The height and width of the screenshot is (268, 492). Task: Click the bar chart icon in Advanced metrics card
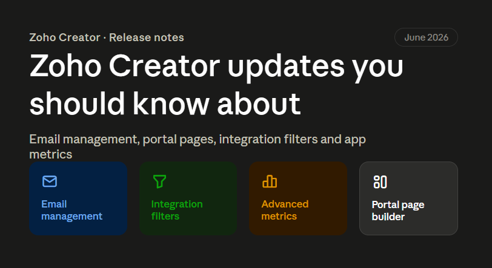tap(270, 181)
